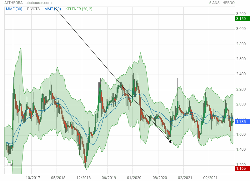250x181 pixels.
Task: Click the ALTHEORA - abcbourse.com title
Action: tap(28, 3)
